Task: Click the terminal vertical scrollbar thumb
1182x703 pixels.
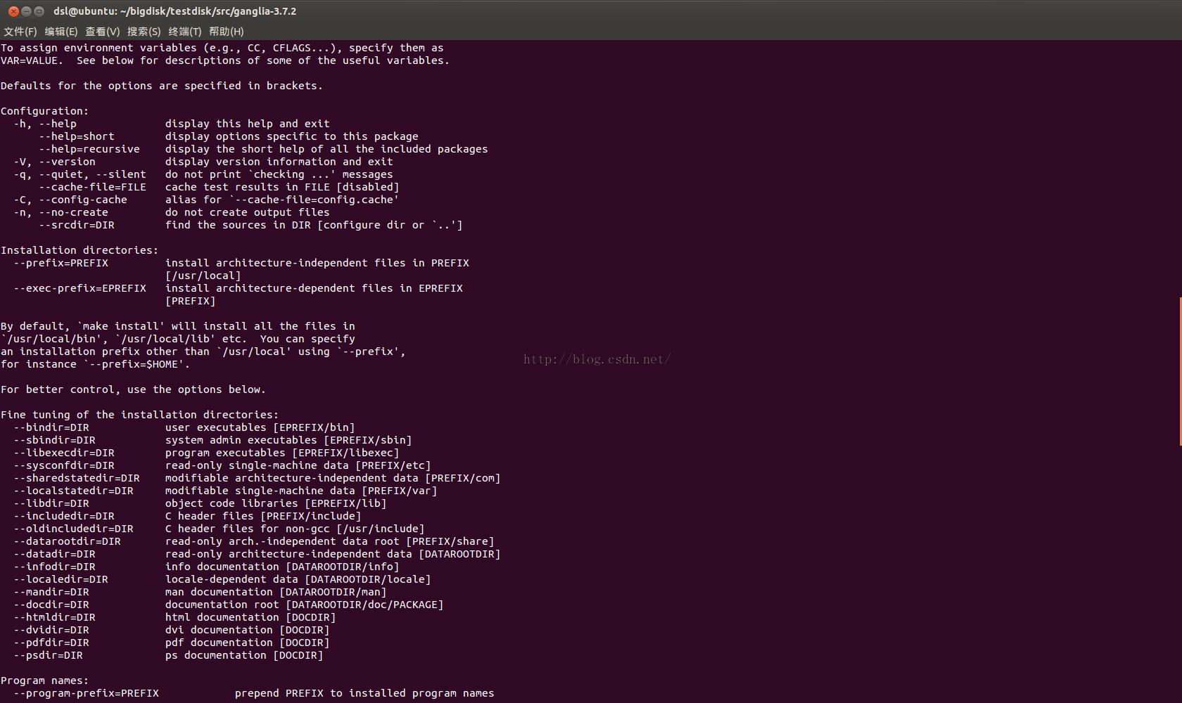Action: point(1180,371)
